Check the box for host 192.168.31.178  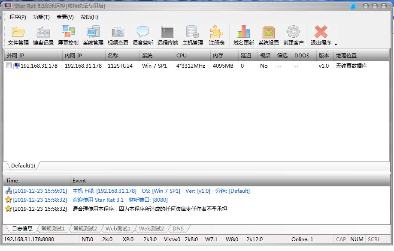(x=9, y=66)
